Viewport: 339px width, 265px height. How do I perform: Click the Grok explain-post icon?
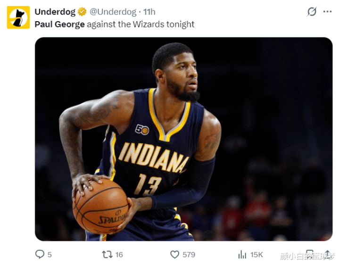tap(312, 12)
